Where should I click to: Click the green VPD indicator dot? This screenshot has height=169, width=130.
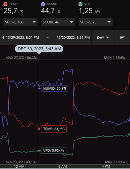click(80, 4)
